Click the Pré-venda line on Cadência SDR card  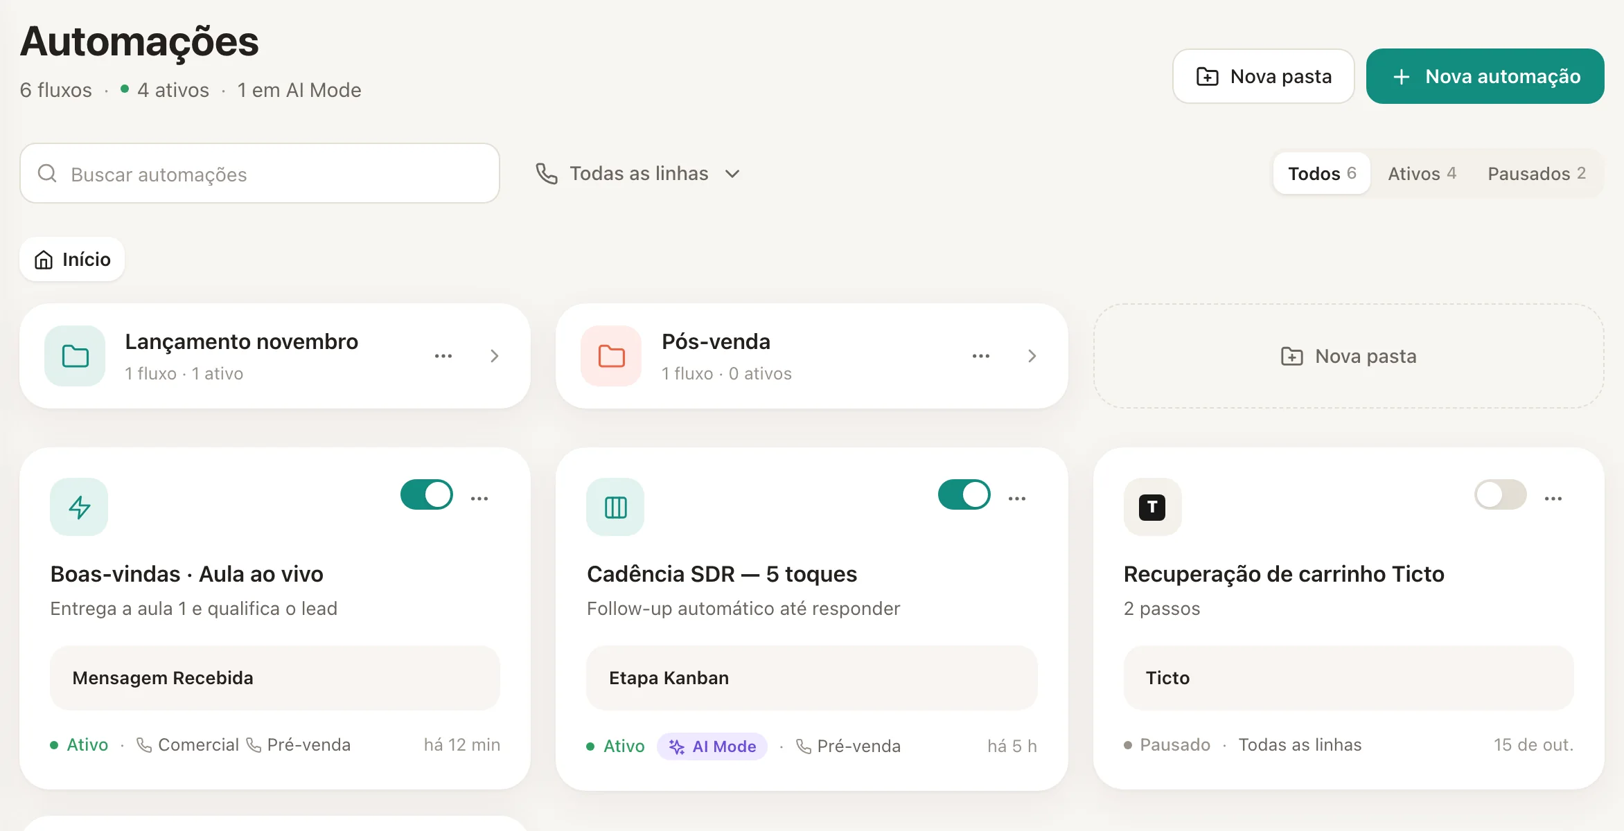click(849, 747)
